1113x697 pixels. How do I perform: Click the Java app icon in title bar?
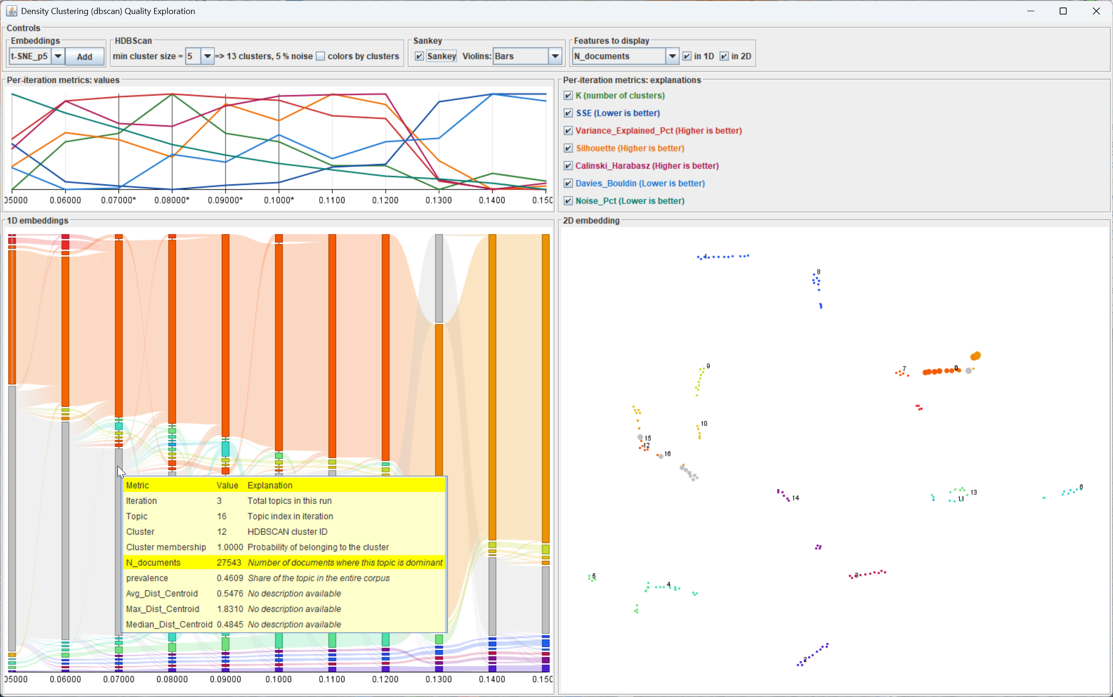11,11
